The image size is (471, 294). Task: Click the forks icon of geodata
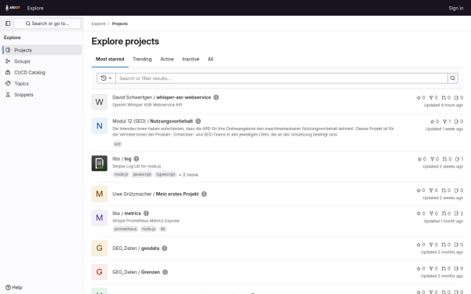431,245
